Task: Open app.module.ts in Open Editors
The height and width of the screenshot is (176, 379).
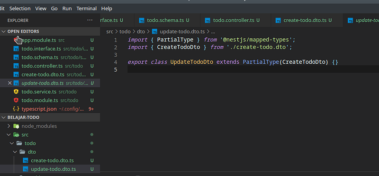Action: [50, 40]
